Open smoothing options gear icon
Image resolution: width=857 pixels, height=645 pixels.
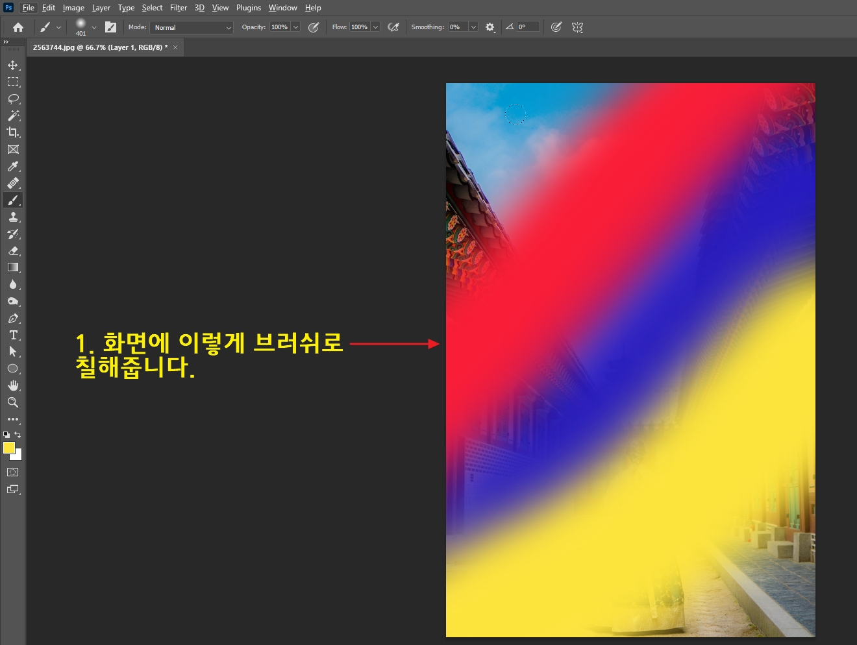490,27
